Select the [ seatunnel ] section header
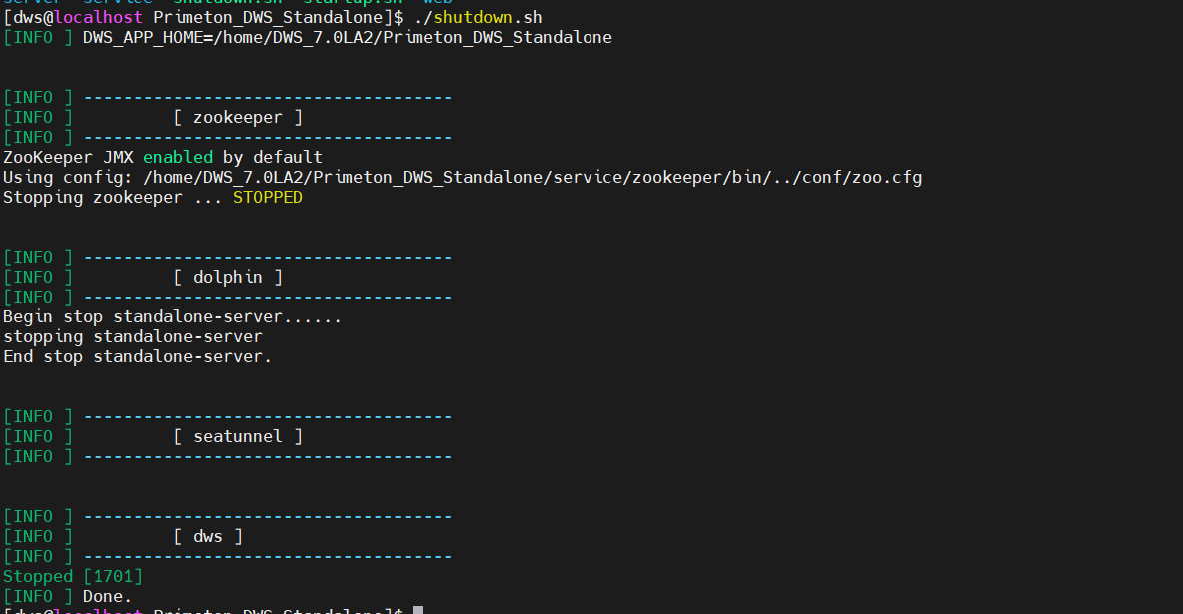Image resolution: width=1183 pixels, height=614 pixels. point(238,437)
